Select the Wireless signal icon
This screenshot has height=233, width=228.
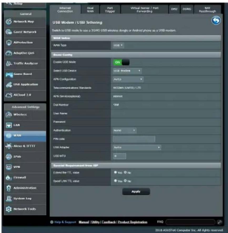click(9, 115)
